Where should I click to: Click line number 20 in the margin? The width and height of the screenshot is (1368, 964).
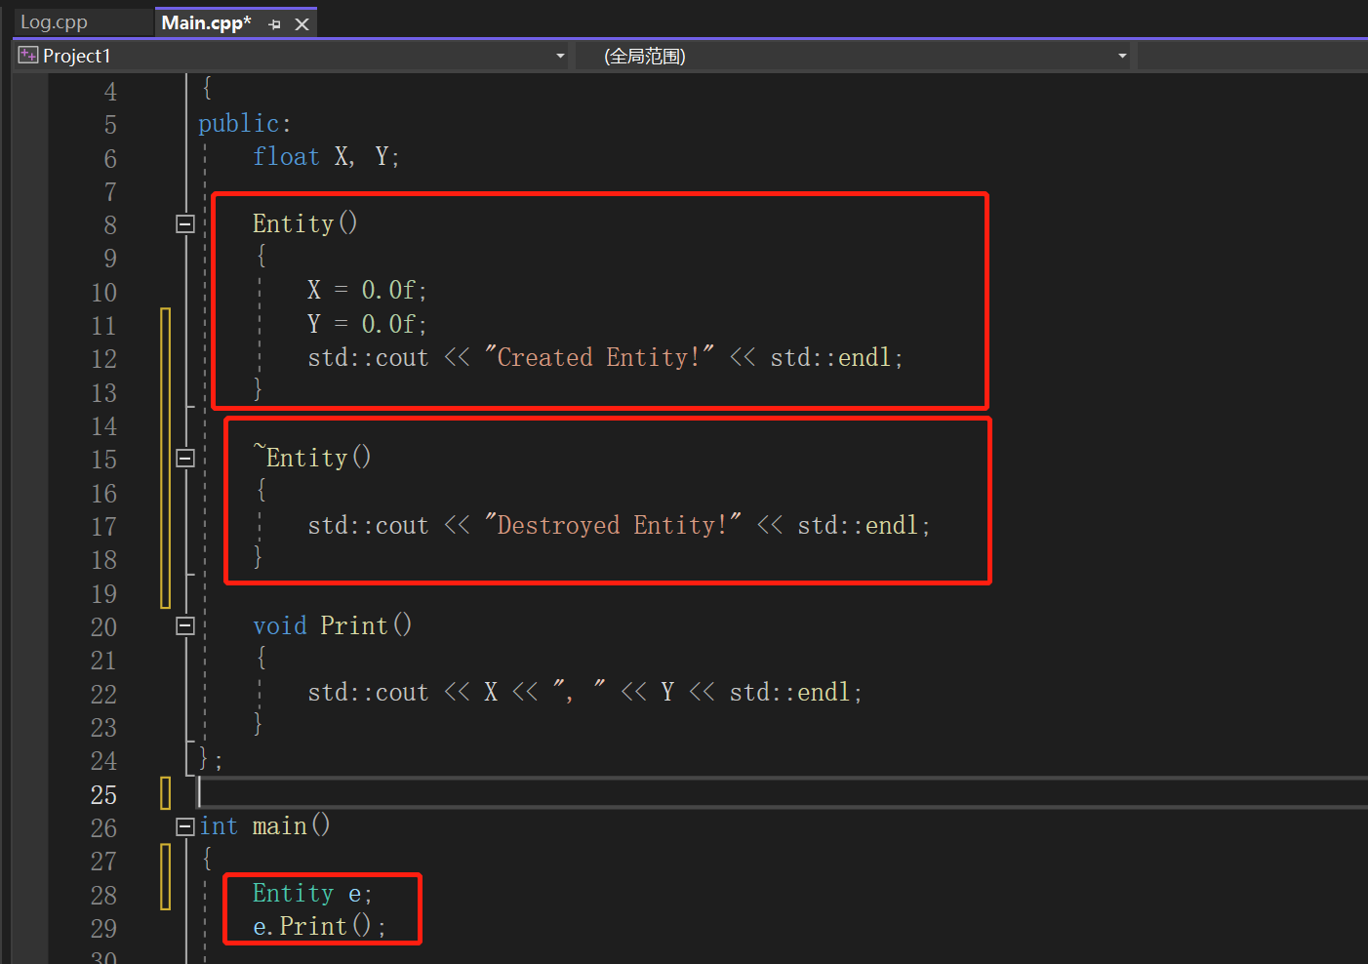click(103, 627)
